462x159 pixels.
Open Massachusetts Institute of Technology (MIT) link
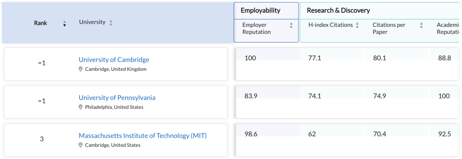click(x=142, y=136)
